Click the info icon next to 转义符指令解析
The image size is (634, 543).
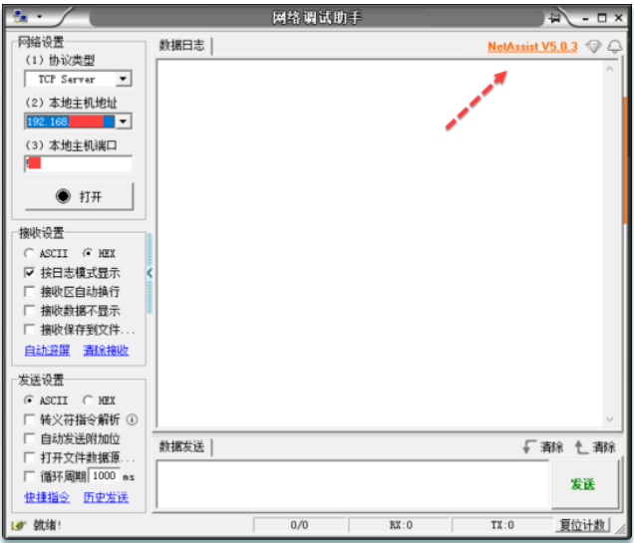pyautogui.click(x=132, y=419)
